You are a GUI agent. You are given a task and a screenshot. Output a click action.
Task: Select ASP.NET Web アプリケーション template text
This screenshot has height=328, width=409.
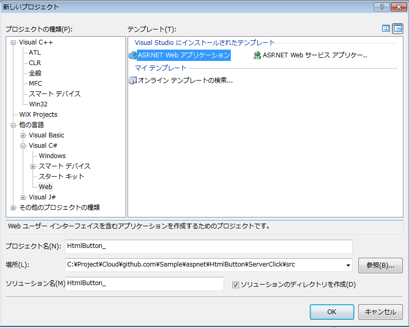tap(184, 55)
